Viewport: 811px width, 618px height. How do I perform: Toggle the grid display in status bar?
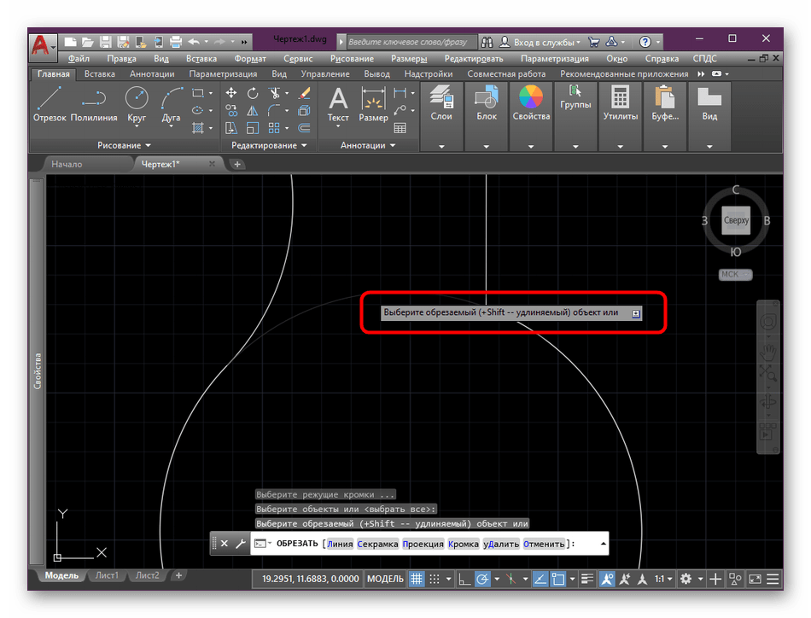click(417, 579)
